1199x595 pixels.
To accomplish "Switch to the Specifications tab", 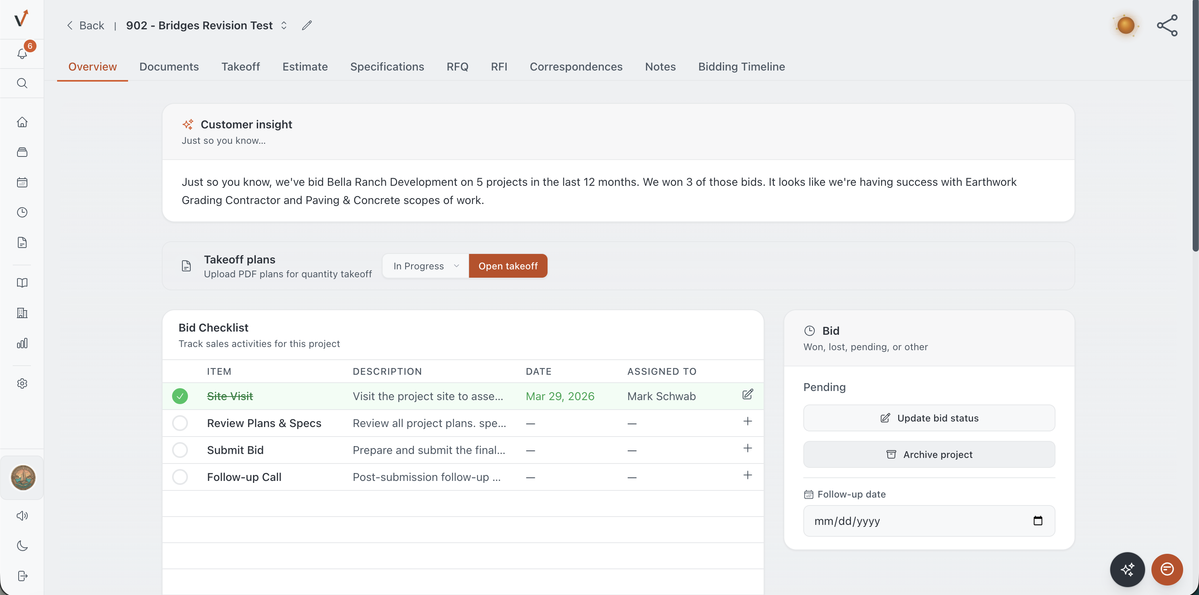I will 387,67.
